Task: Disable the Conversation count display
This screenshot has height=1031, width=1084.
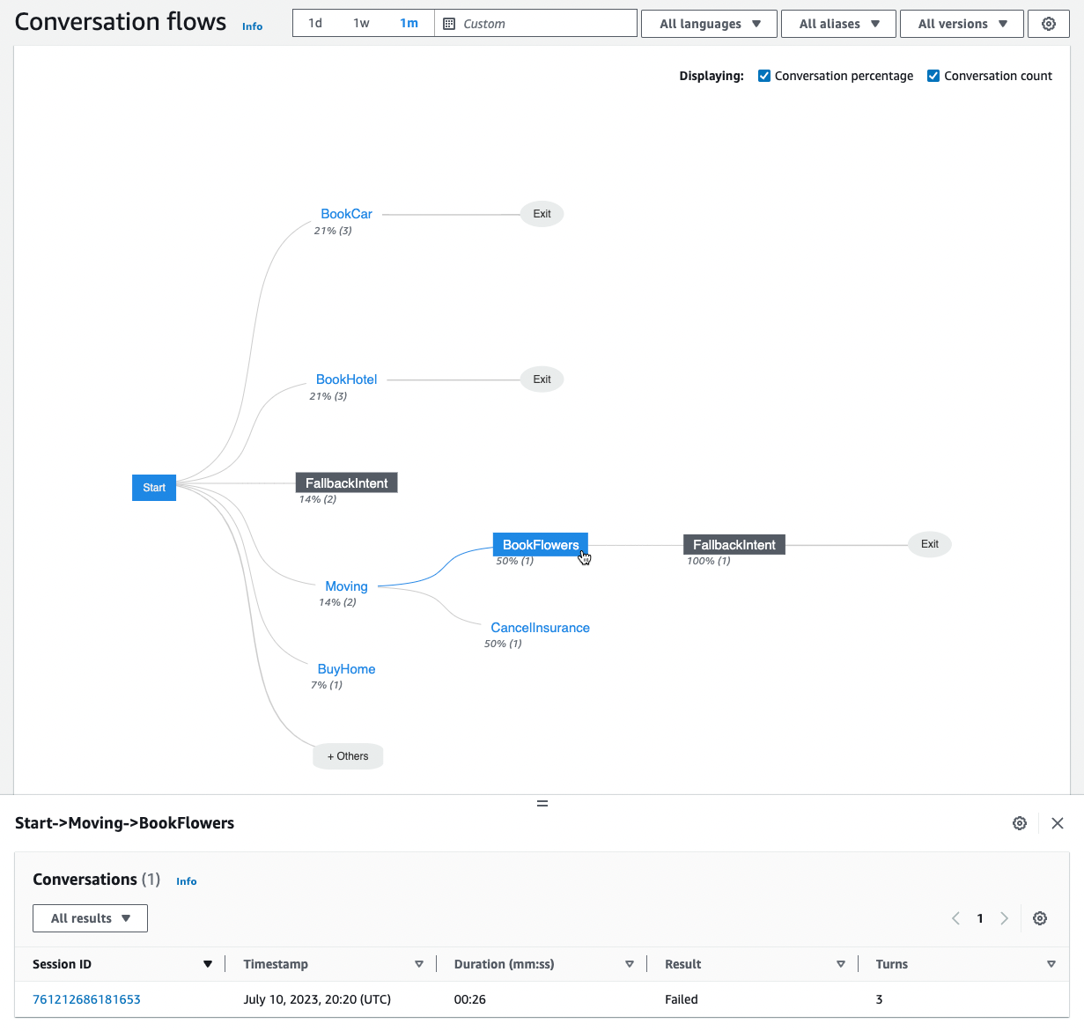Action: [933, 76]
